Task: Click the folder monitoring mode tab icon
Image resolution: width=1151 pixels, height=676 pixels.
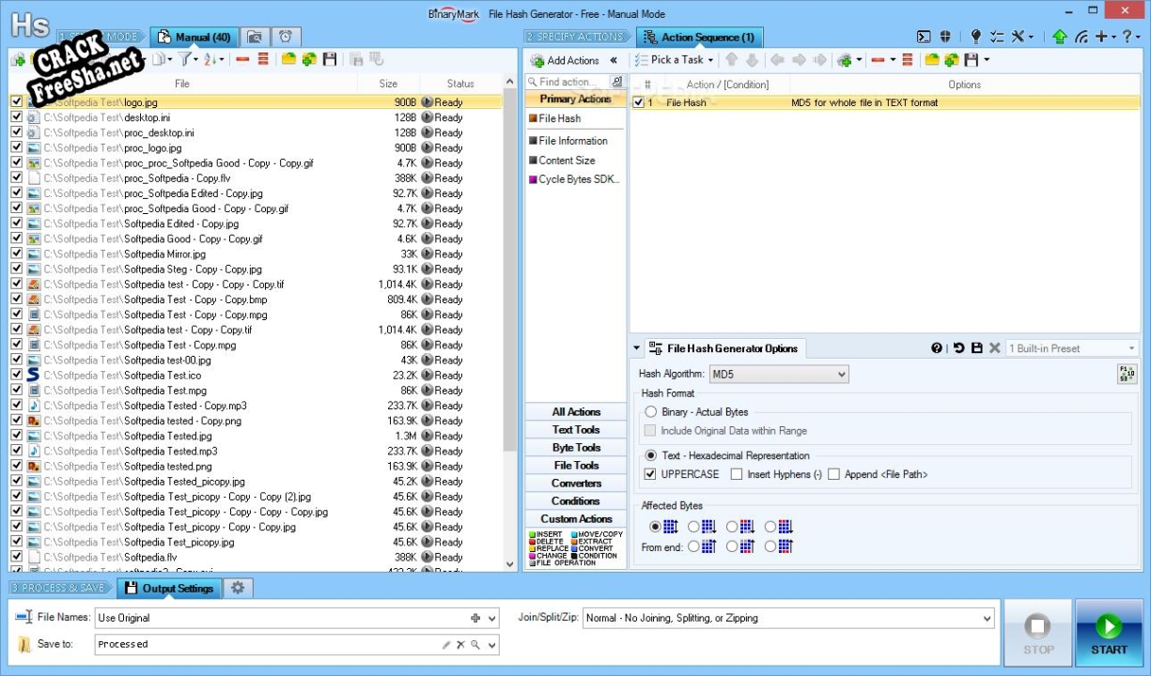Action: tap(254, 37)
